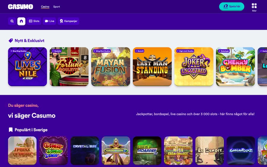Image resolution: width=267 pixels, height=167 pixels.
Task: Click the Jackpottar, bordsspel description text
Action: coord(195,114)
